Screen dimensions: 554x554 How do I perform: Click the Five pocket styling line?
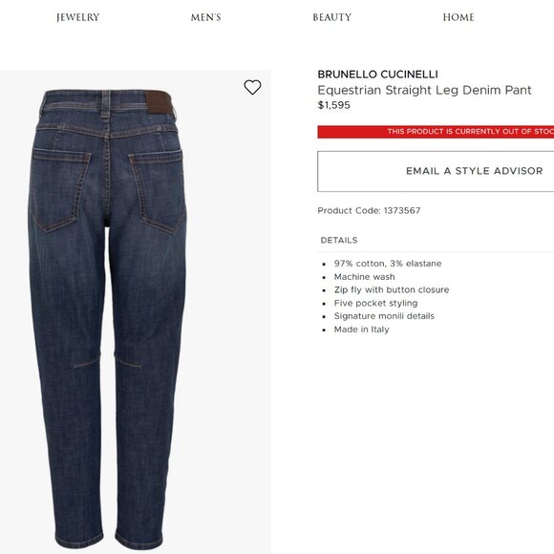point(375,303)
